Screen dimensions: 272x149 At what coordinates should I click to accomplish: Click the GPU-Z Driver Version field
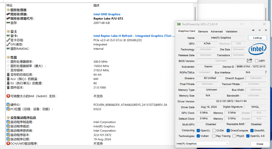coord(231,101)
